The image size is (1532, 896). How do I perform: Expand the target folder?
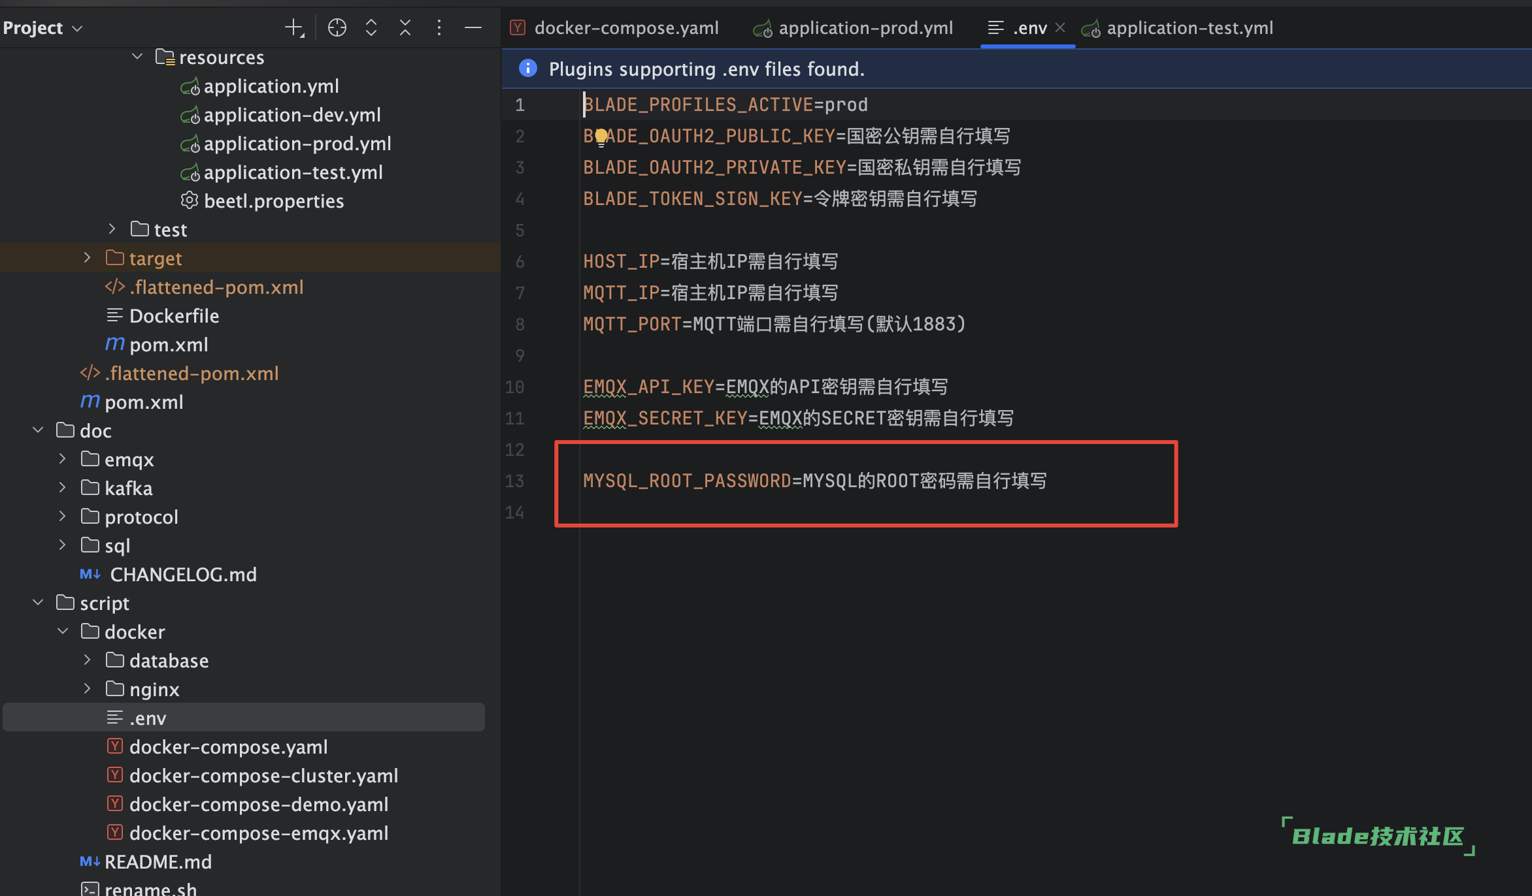pyautogui.click(x=87, y=258)
